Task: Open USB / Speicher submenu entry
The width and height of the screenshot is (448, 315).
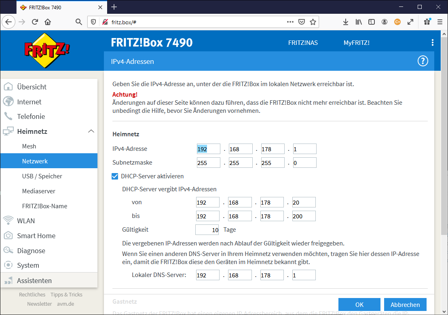Action: (49, 176)
